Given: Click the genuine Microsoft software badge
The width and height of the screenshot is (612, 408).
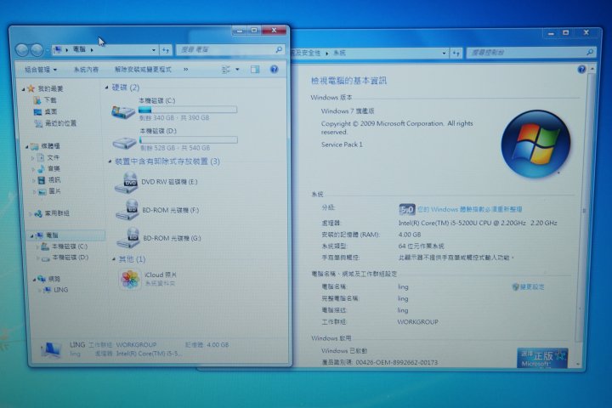Looking at the screenshot, I should [x=542, y=358].
